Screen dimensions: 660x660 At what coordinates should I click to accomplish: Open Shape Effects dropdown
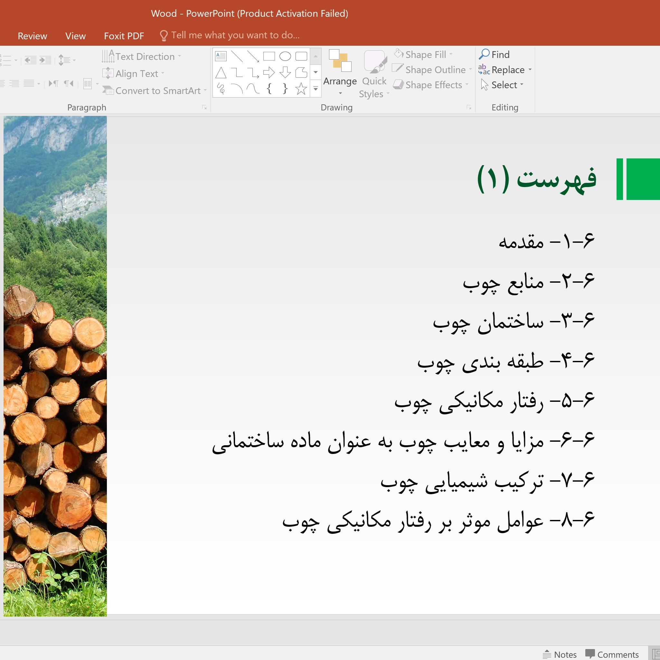[431, 85]
